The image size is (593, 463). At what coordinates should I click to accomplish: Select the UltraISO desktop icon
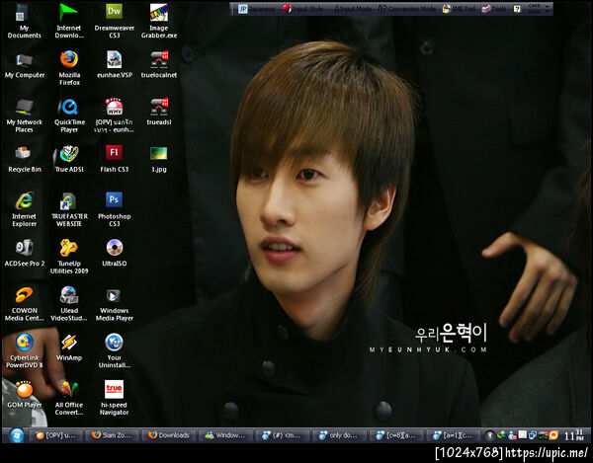tap(115, 253)
